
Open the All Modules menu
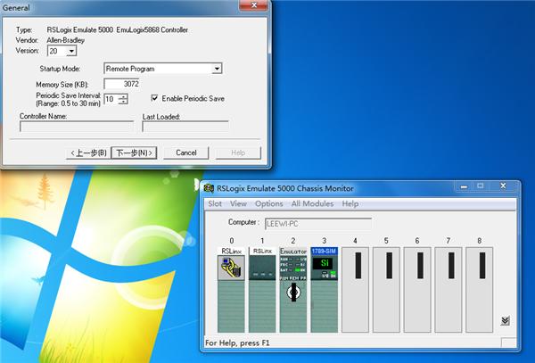coord(313,203)
